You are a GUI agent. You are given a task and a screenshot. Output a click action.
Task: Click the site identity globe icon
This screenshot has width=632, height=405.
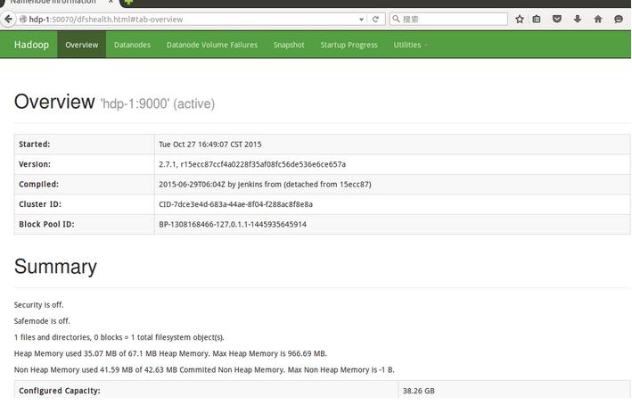[x=23, y=19]
